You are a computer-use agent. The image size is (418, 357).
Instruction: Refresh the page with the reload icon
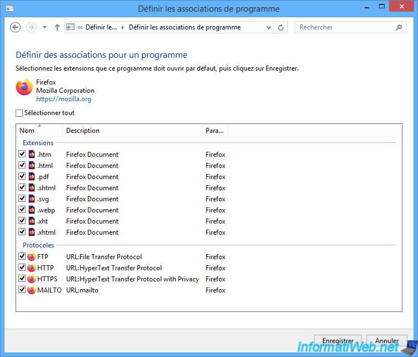coord(281,27)
